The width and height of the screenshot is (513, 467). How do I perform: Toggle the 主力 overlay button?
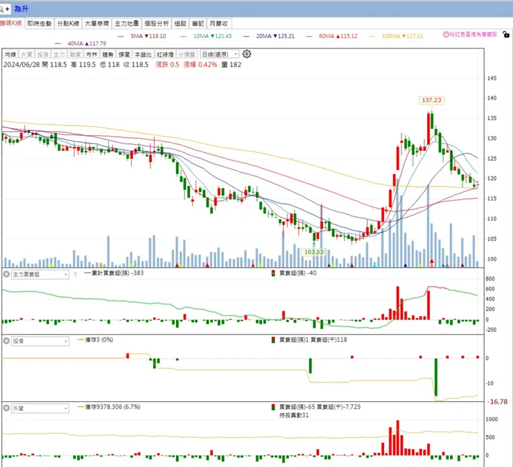59,54
